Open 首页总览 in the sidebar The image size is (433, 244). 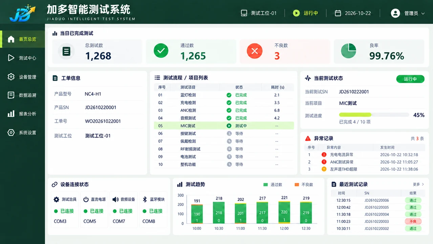coord(22,39)
